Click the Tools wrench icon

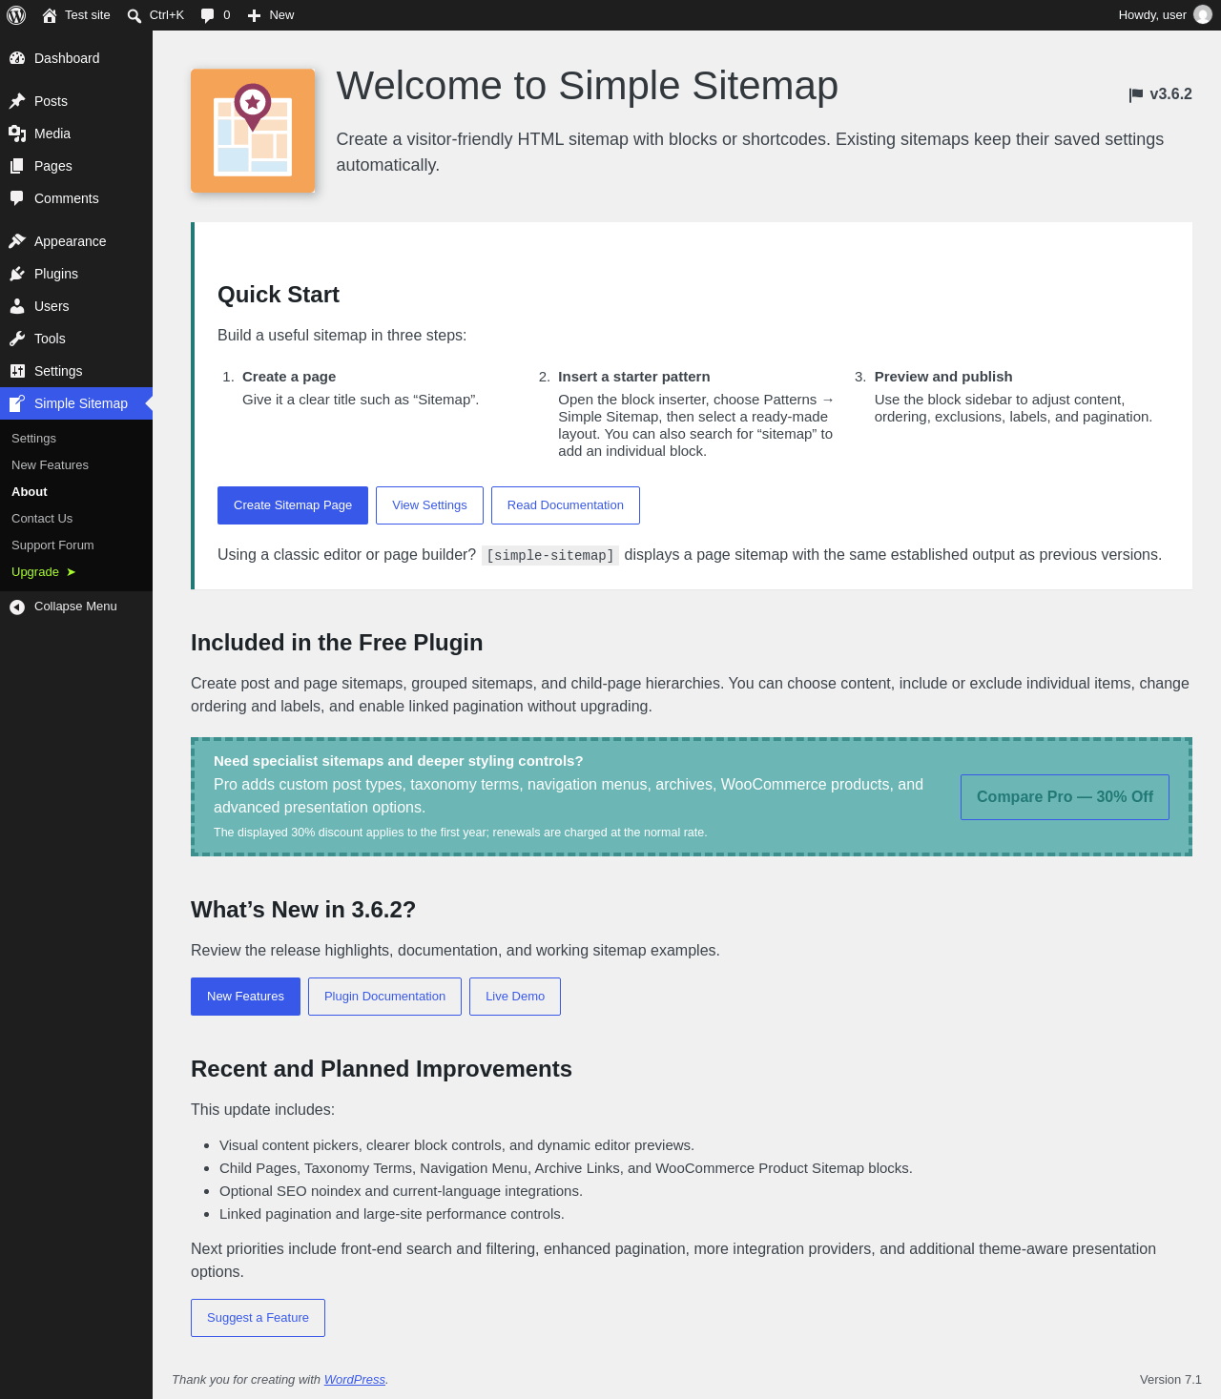coord(17,339)
